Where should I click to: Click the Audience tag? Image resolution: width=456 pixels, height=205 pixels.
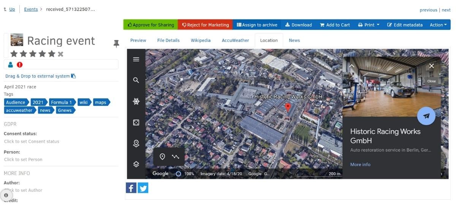(16, 102)
